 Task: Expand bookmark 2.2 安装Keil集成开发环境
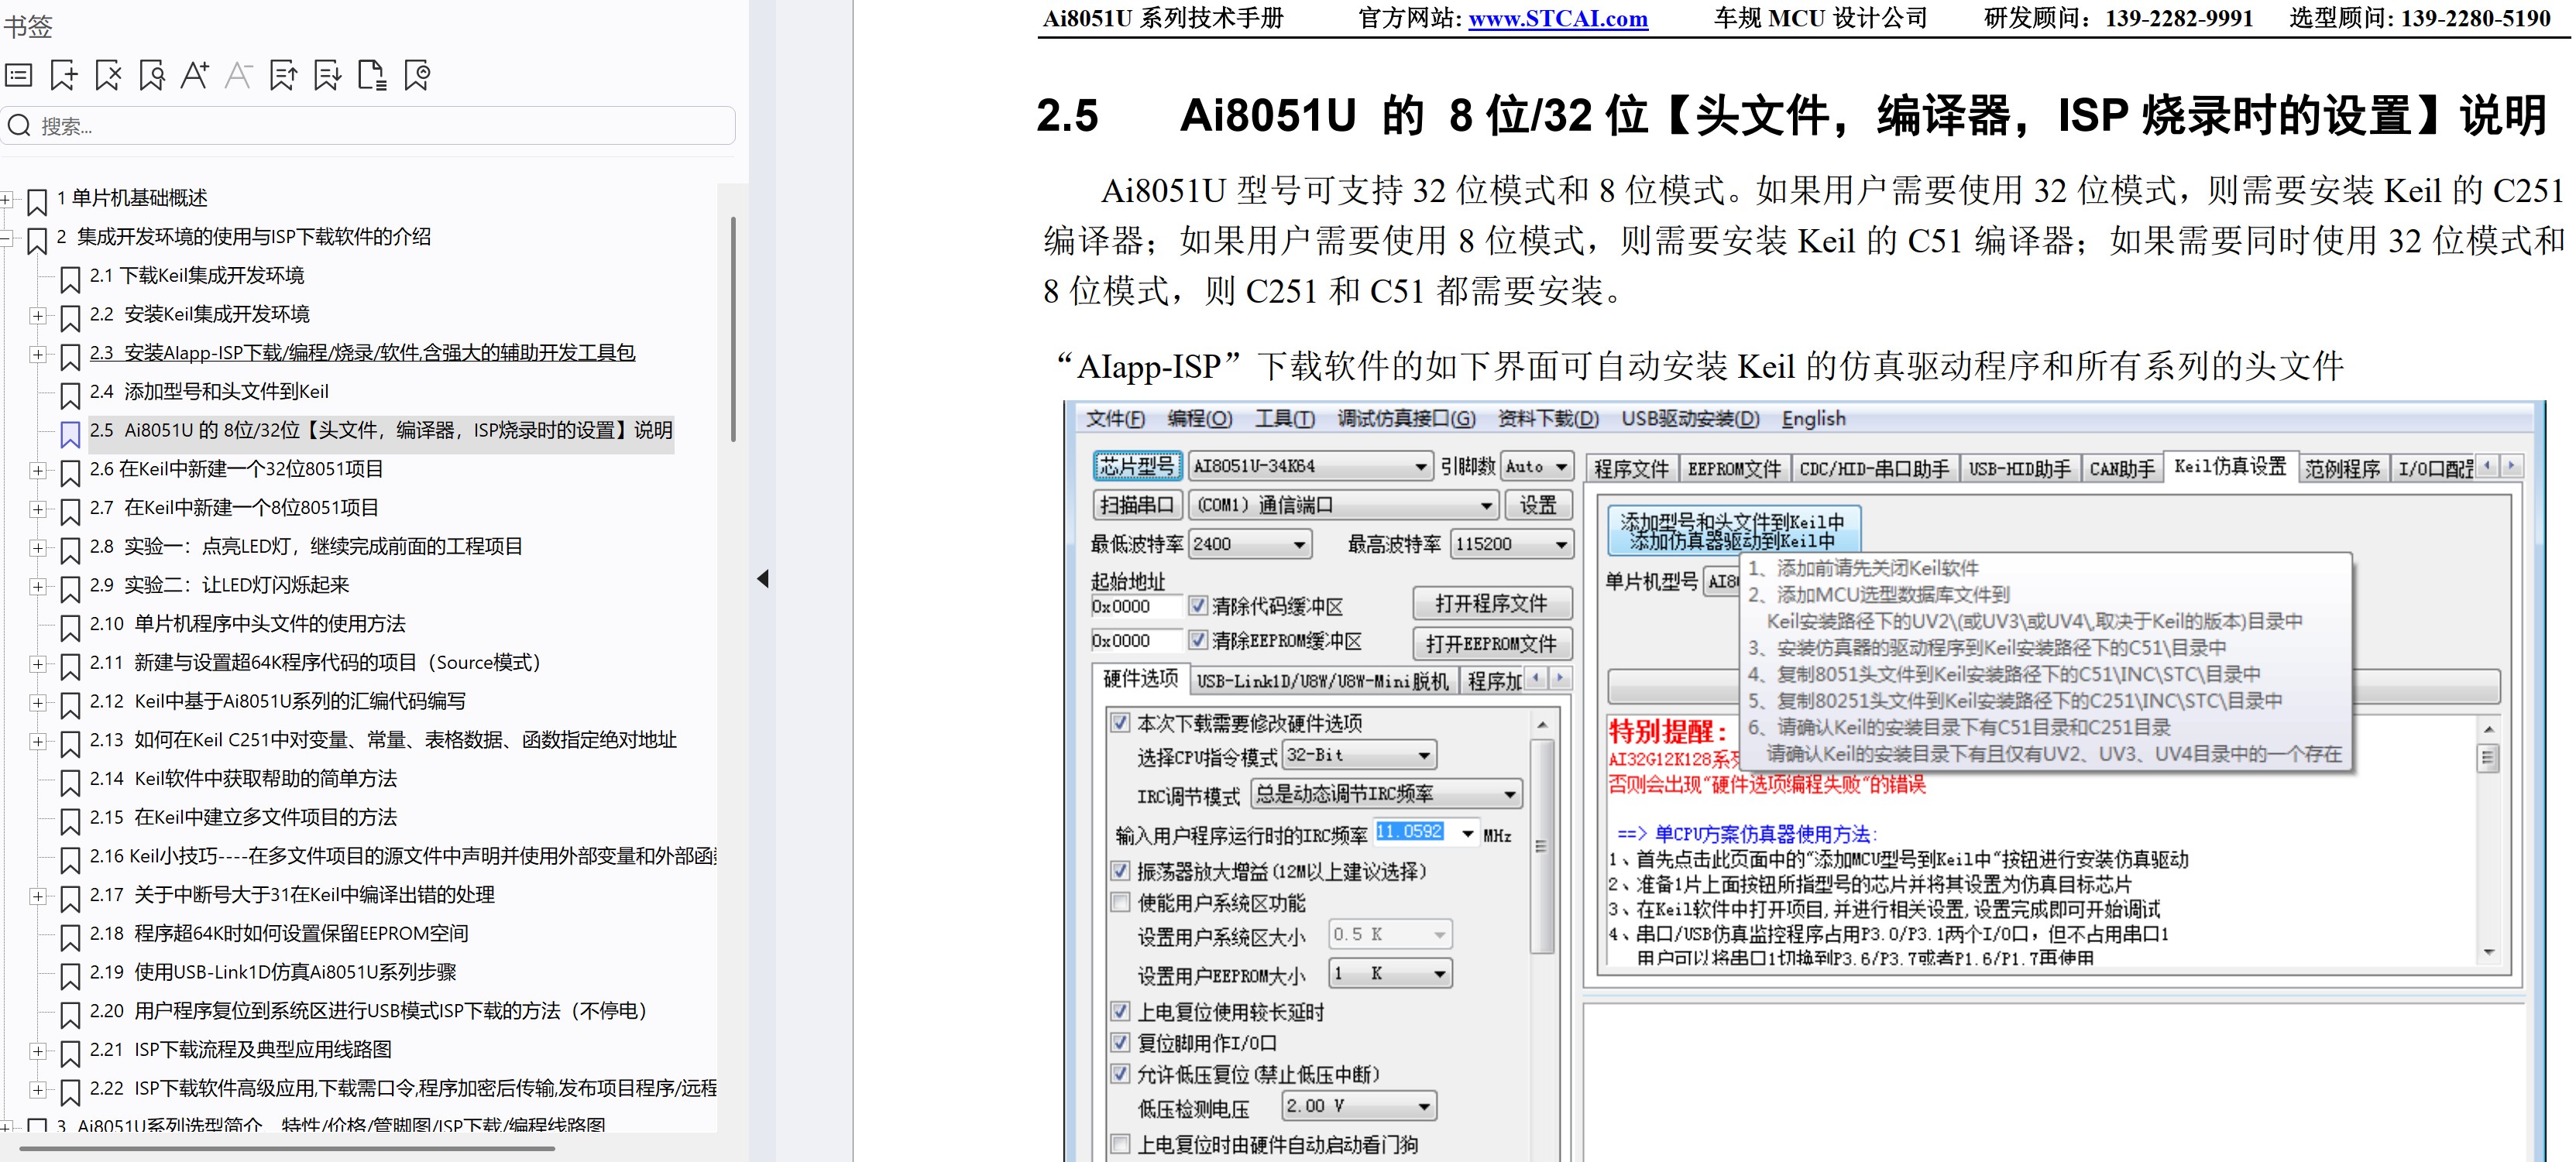click(x=37, y=316)
